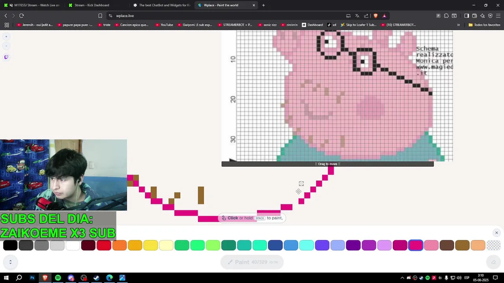
Task: Close the Wplace tab
Action: (254, 5)
